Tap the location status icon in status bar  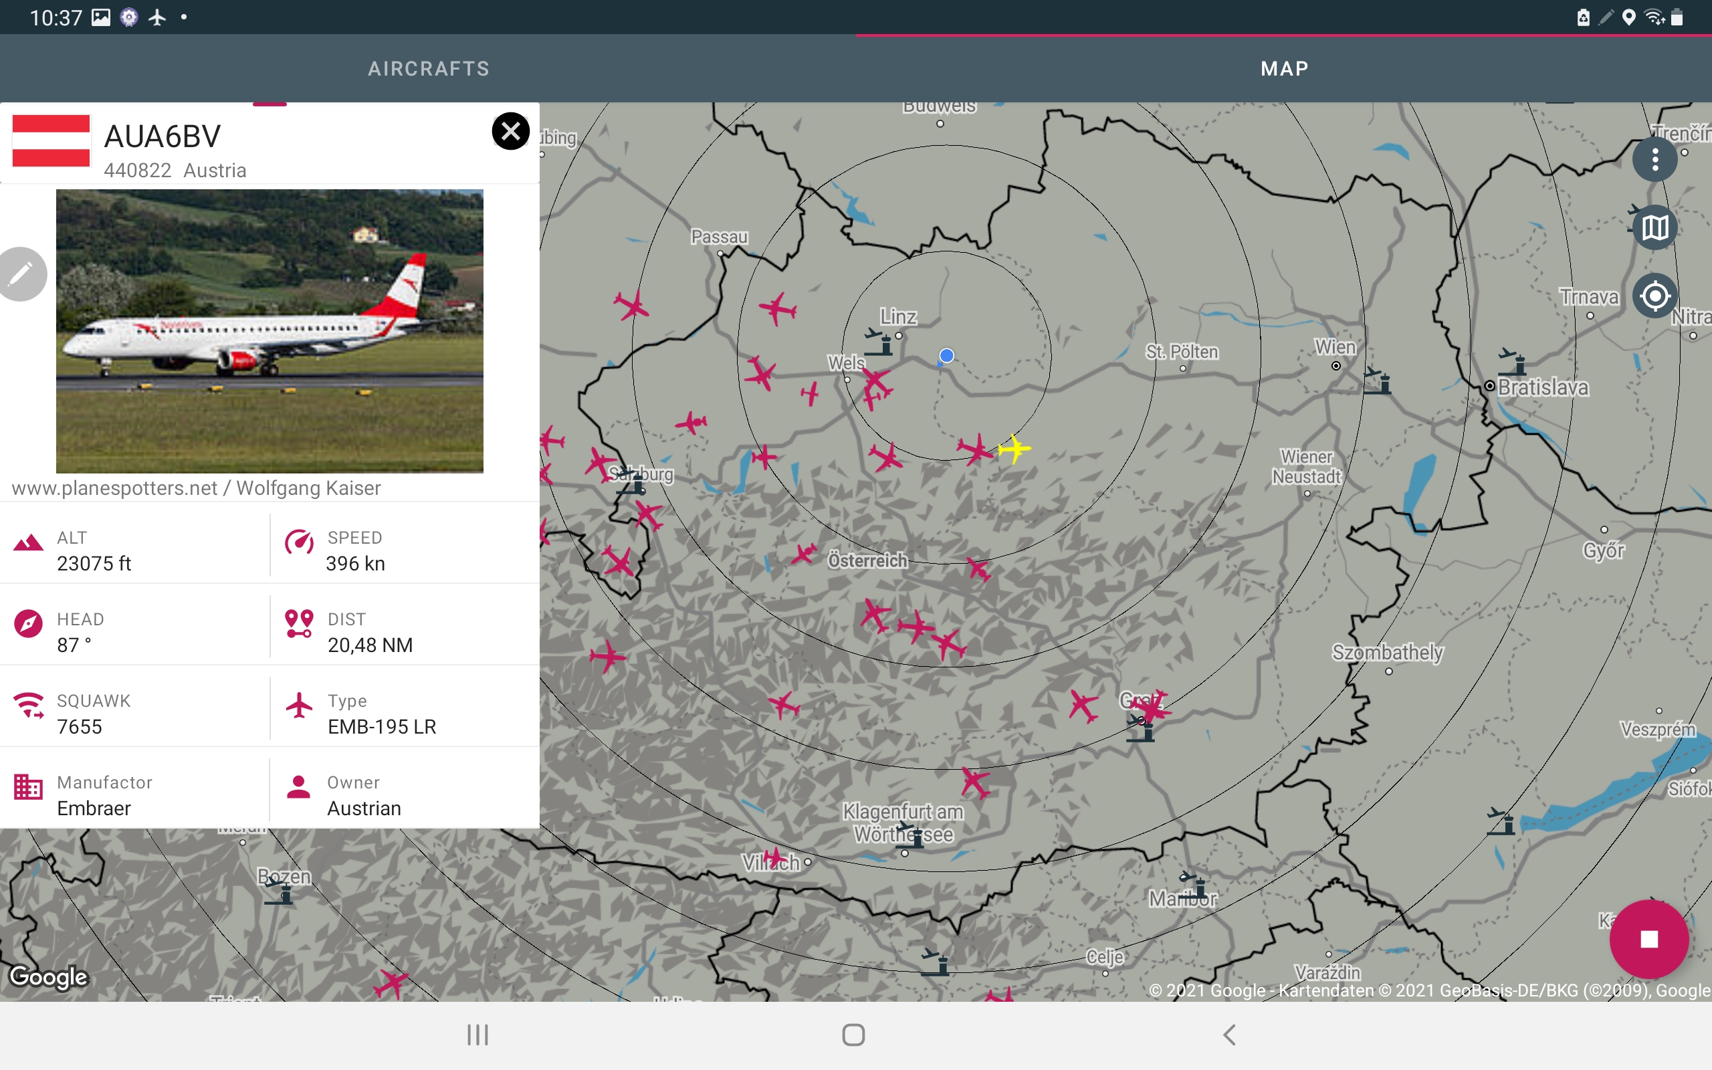[1628, 17]
